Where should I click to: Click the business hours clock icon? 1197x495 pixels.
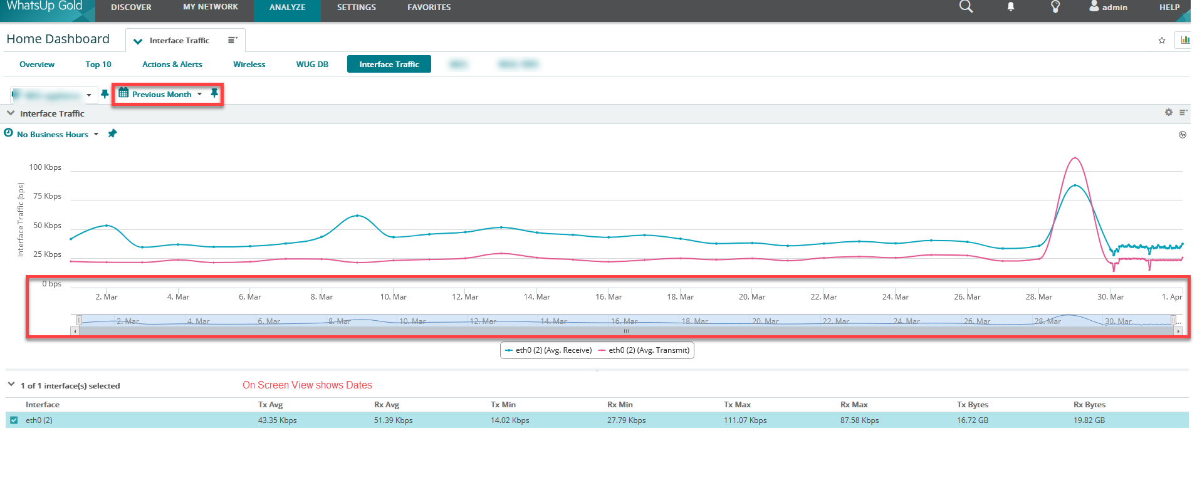(x=9, y=133)
